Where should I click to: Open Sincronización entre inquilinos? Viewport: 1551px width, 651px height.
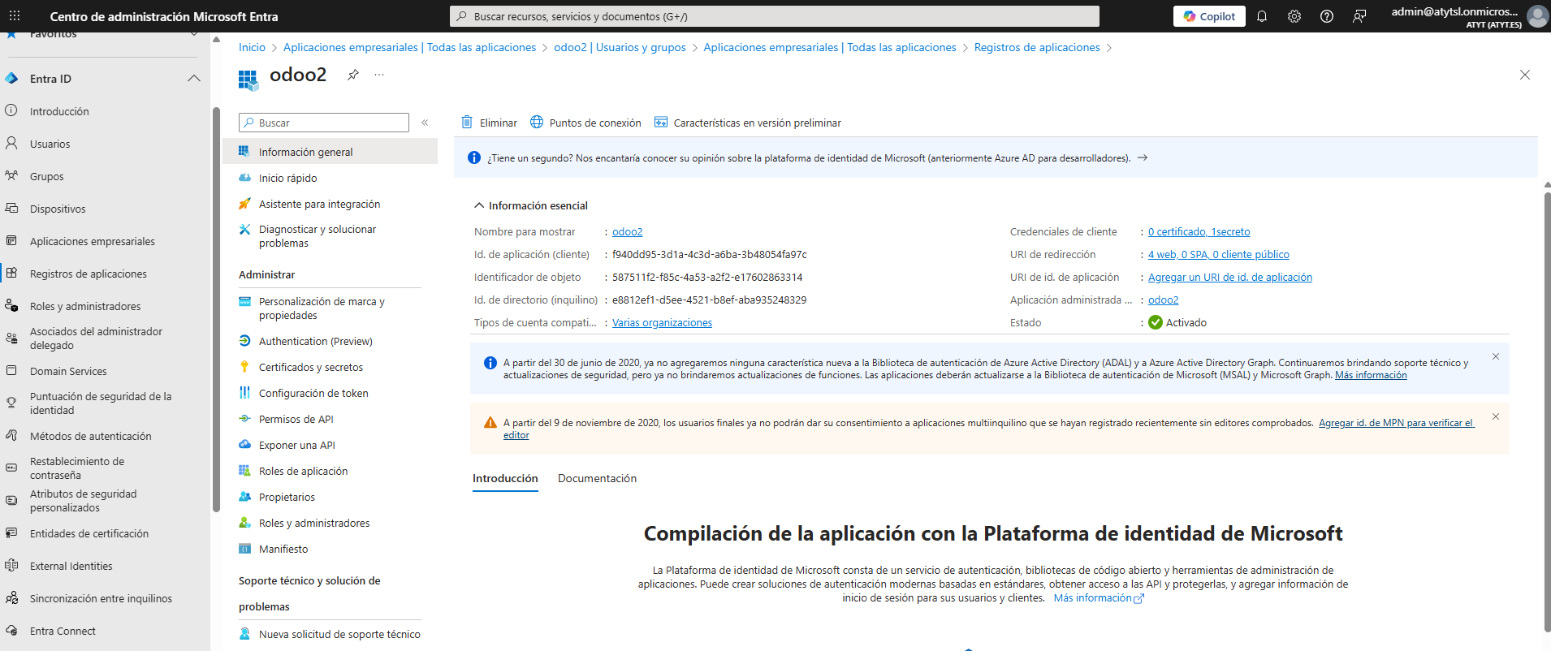(101, 598)
